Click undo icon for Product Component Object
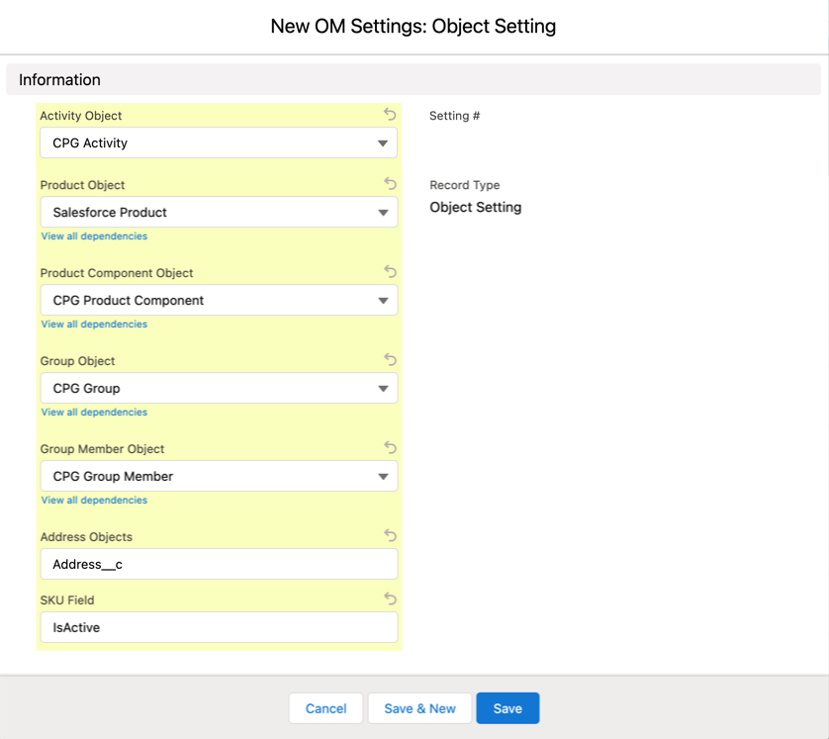The width and height of the screenshot is (829, 739). click(x=390, y=272)
